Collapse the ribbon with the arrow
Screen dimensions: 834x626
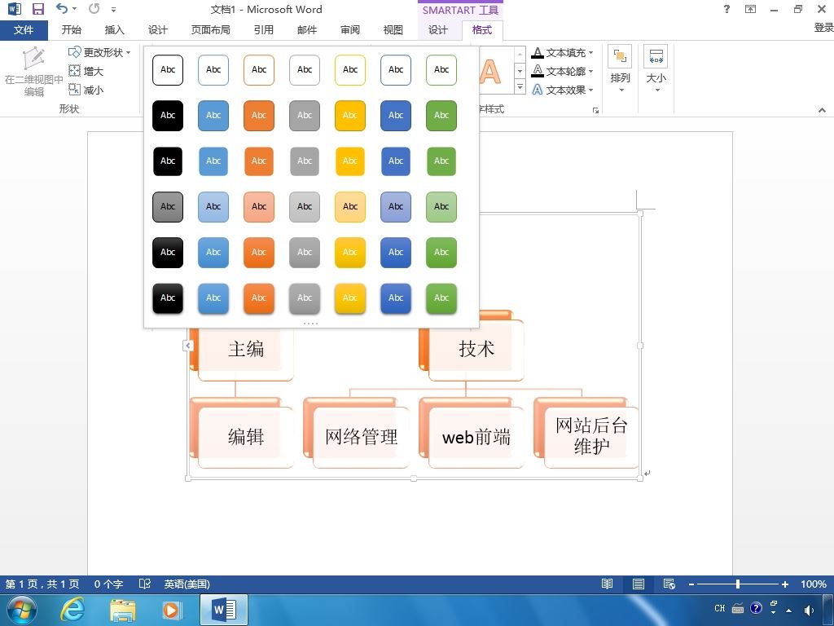pos(822,110)
